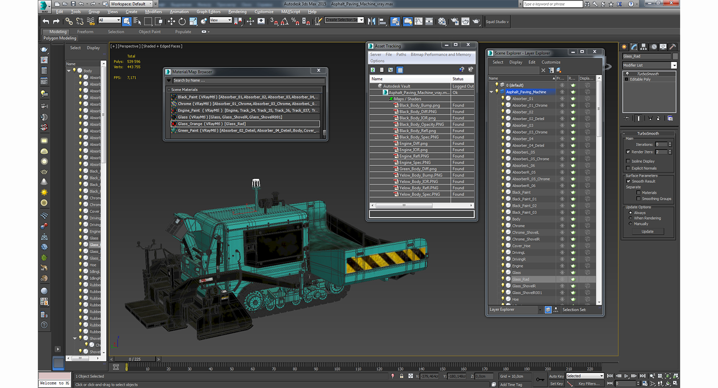Click the Auto Key button
718x388 pixels.
pyautogui.click(x=556, y=376)
